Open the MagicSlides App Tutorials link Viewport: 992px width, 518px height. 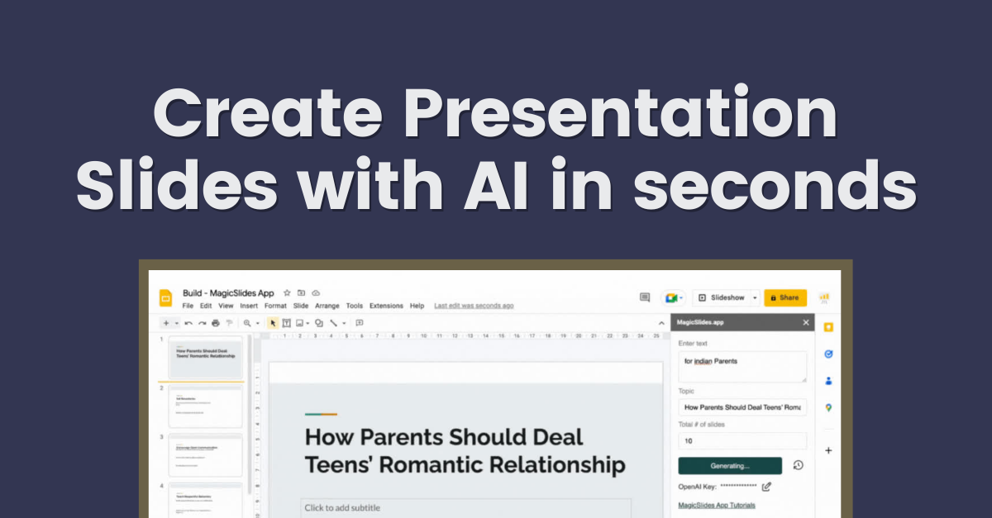717,505
